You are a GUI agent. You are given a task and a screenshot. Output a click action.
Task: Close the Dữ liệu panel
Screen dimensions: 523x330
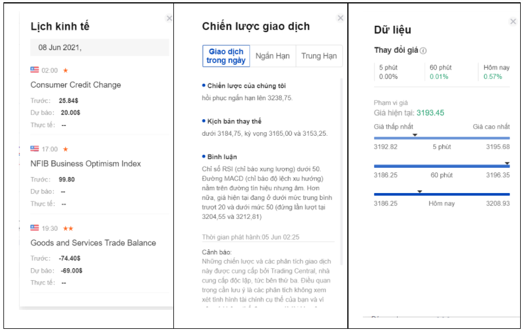[x=513, y=22]
